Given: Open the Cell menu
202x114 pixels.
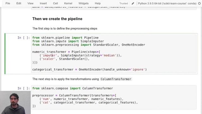Looking at the screenshot, I should tap(56, 3).
